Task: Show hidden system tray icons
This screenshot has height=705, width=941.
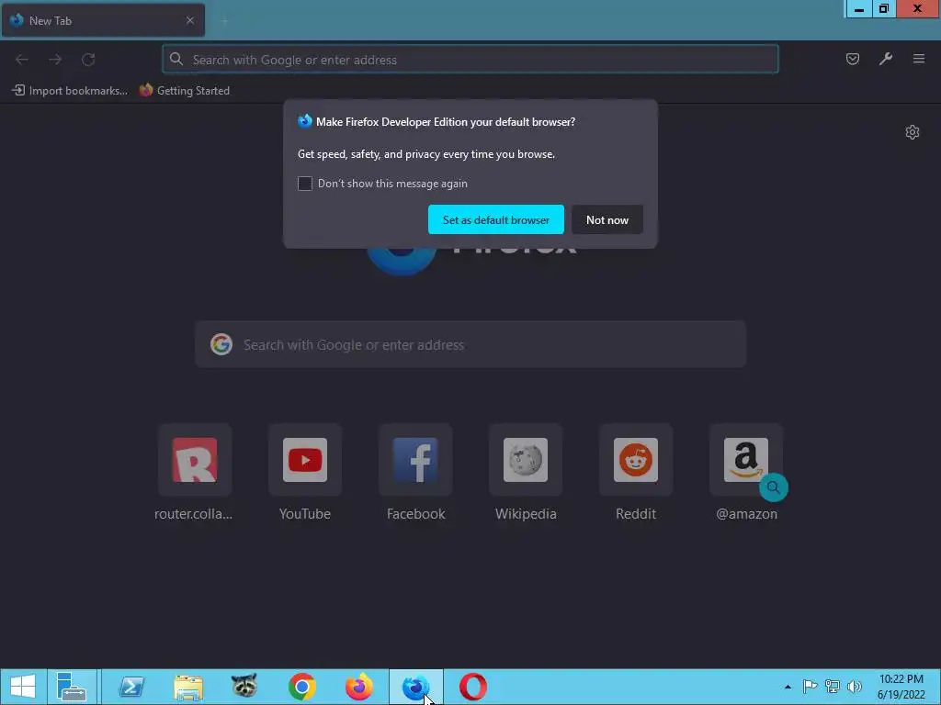Action: tap(788, 687)
